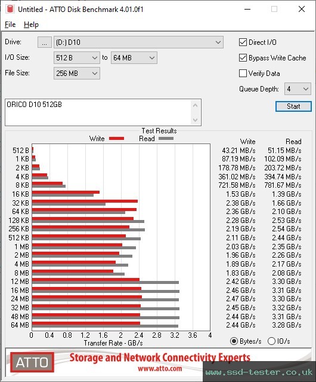Image resolution: width=316 pixels, height=382 pixels.
Task: Uncheck Bypass Write Cache
Action: (x=243, y=58)
